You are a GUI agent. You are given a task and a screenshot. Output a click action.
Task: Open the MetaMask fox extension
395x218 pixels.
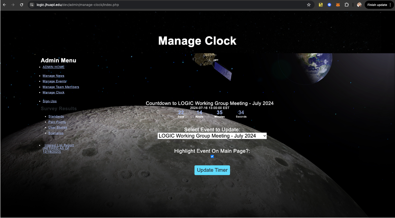coord(338,5)
